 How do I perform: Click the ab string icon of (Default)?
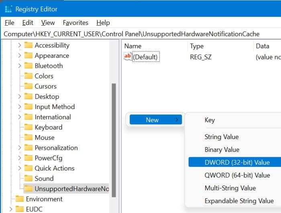[x=128, y=57]
